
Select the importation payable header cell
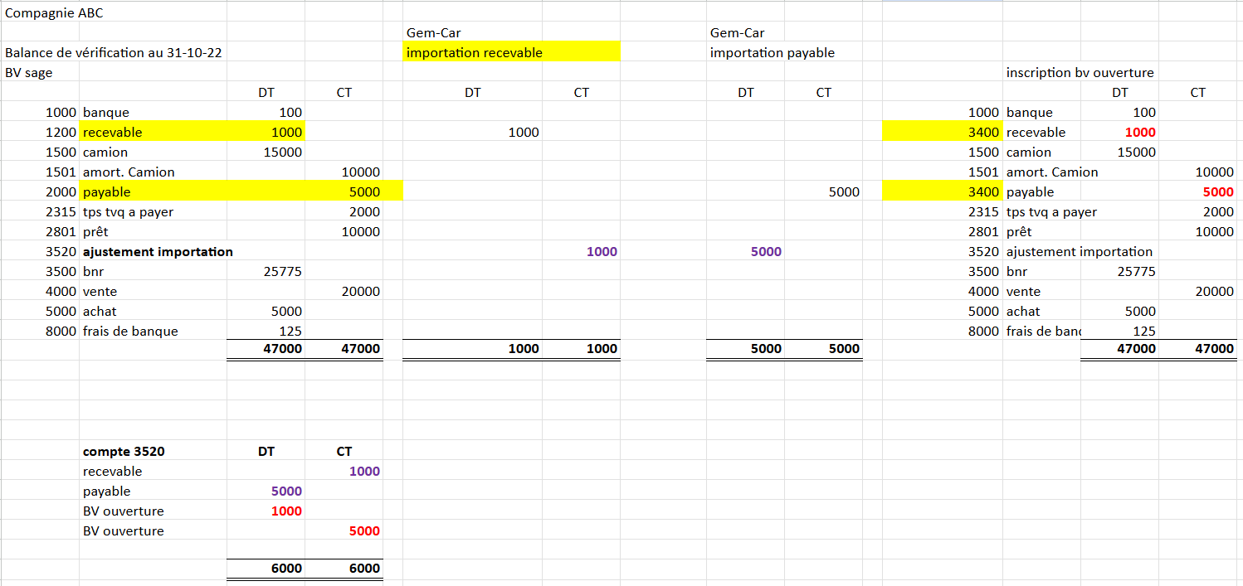[x=773, y=53]
